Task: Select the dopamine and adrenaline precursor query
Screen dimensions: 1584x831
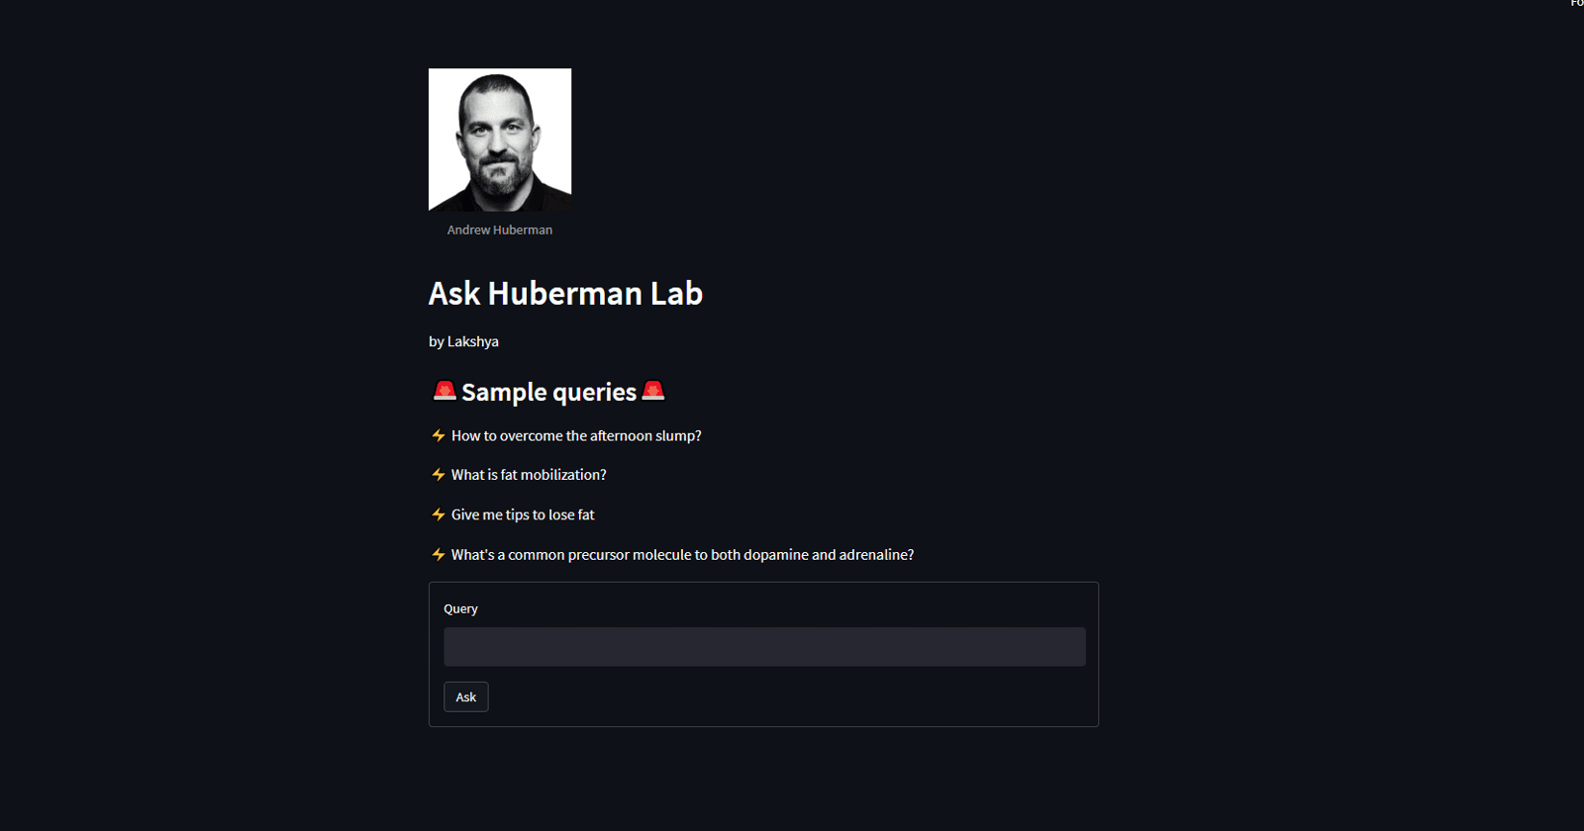Action: click(x=682, y=555)
